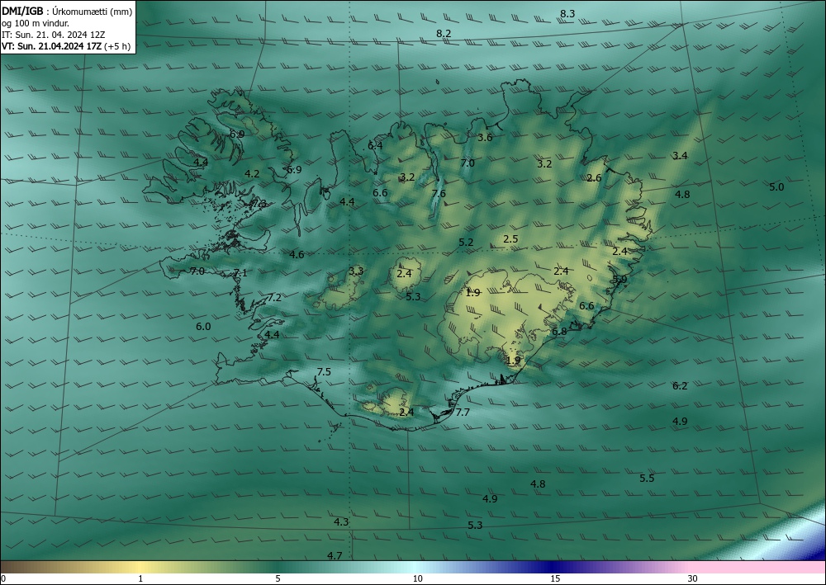Click the valid time "VT: Sun. 21.04.2024 17Z"
The height and width of the screenshot is (585, 826).
(x=52, y=46)
